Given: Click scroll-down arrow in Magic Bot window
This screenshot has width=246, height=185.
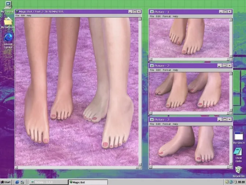Looking at the screenshot, I should (140, 164).
